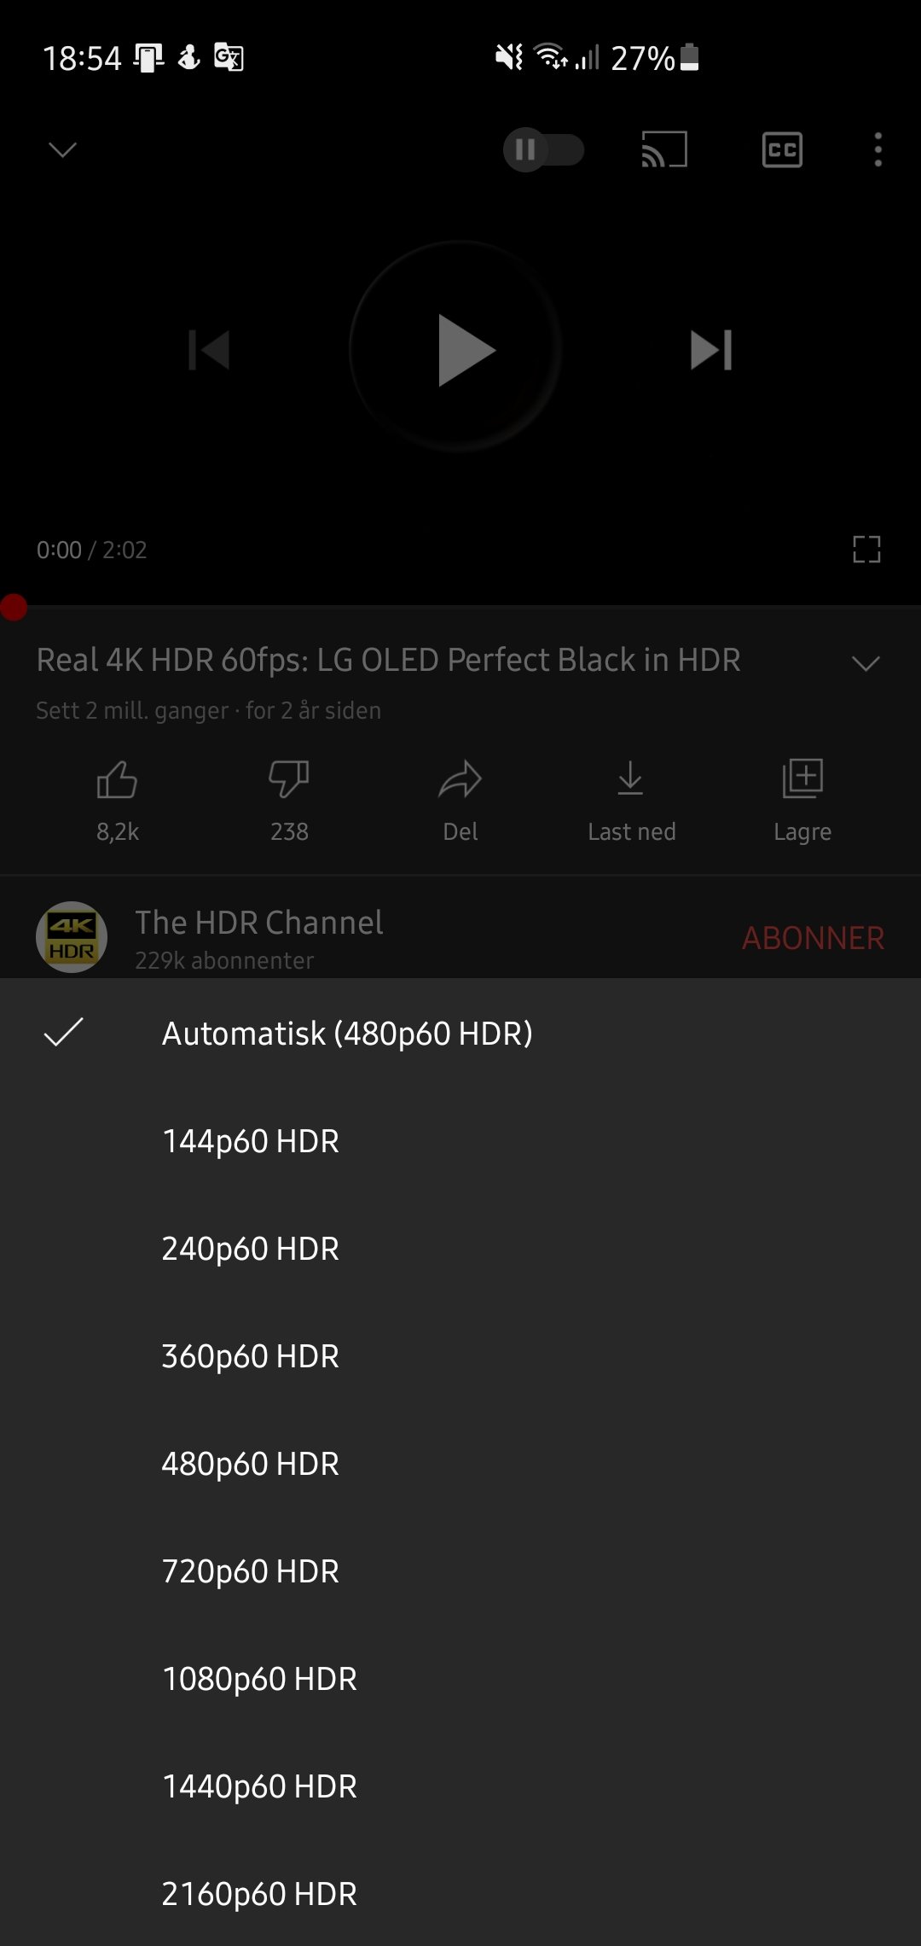Tap the Cast to device icon
This screenshot has height=1946, width=921.
click(x=664, y=149)
